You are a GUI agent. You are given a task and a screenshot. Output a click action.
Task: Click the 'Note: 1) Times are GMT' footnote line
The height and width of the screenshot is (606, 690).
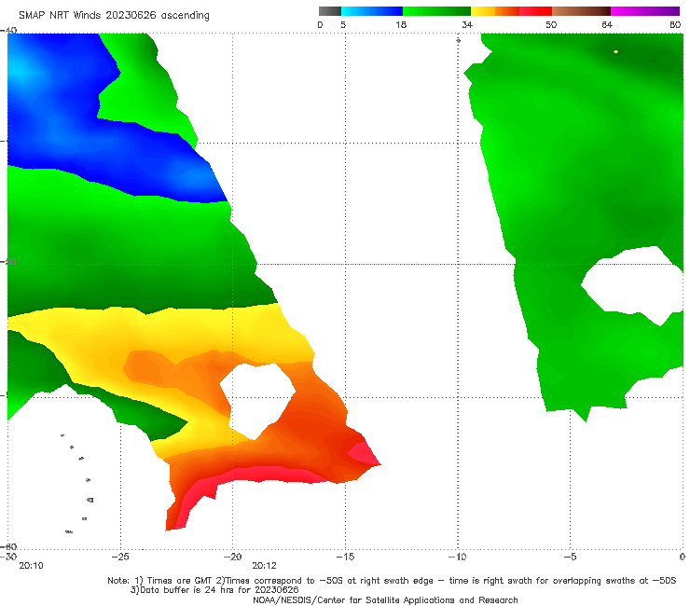pyautogui.click(x=392, y=581)
